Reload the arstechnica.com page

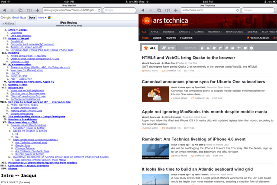238,10
